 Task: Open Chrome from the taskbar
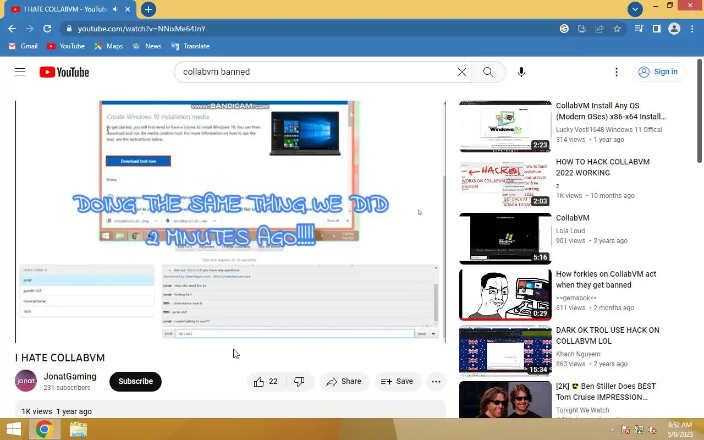click(45, 430)
